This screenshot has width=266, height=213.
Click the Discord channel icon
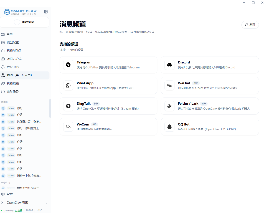(169, 65)
